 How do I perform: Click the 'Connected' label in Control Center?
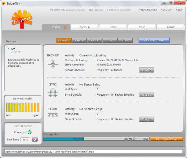point(20,132)
